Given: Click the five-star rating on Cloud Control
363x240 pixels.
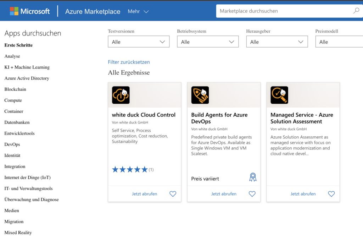Looking at the screenshot, I should [x=130, y=169].
